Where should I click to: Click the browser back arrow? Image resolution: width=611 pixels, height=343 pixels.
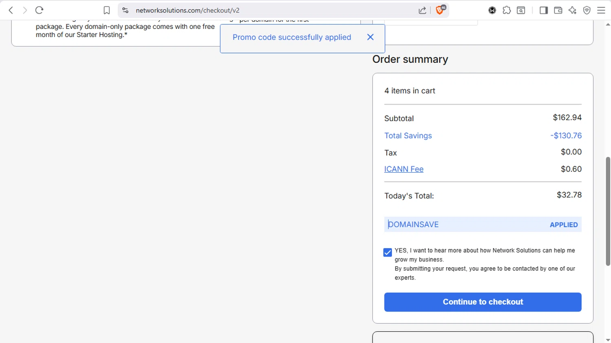[11, 10]
